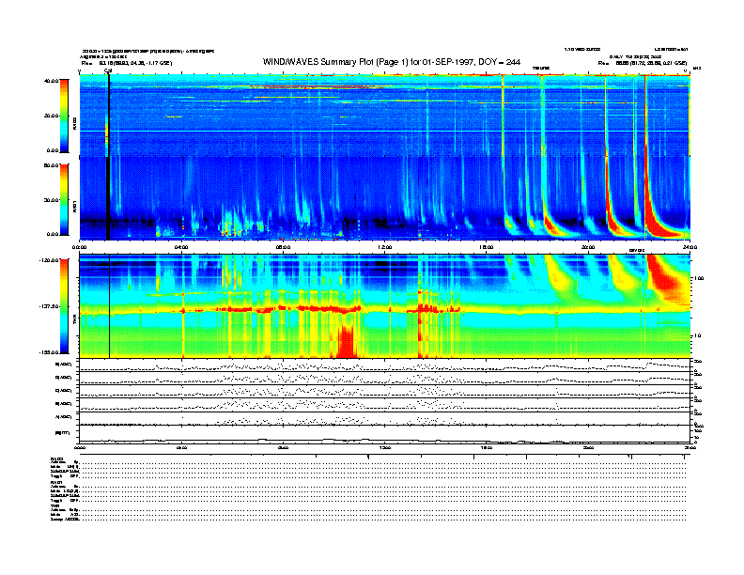
Task: Click the TNR color scale bar
Action: coord(64,306)
